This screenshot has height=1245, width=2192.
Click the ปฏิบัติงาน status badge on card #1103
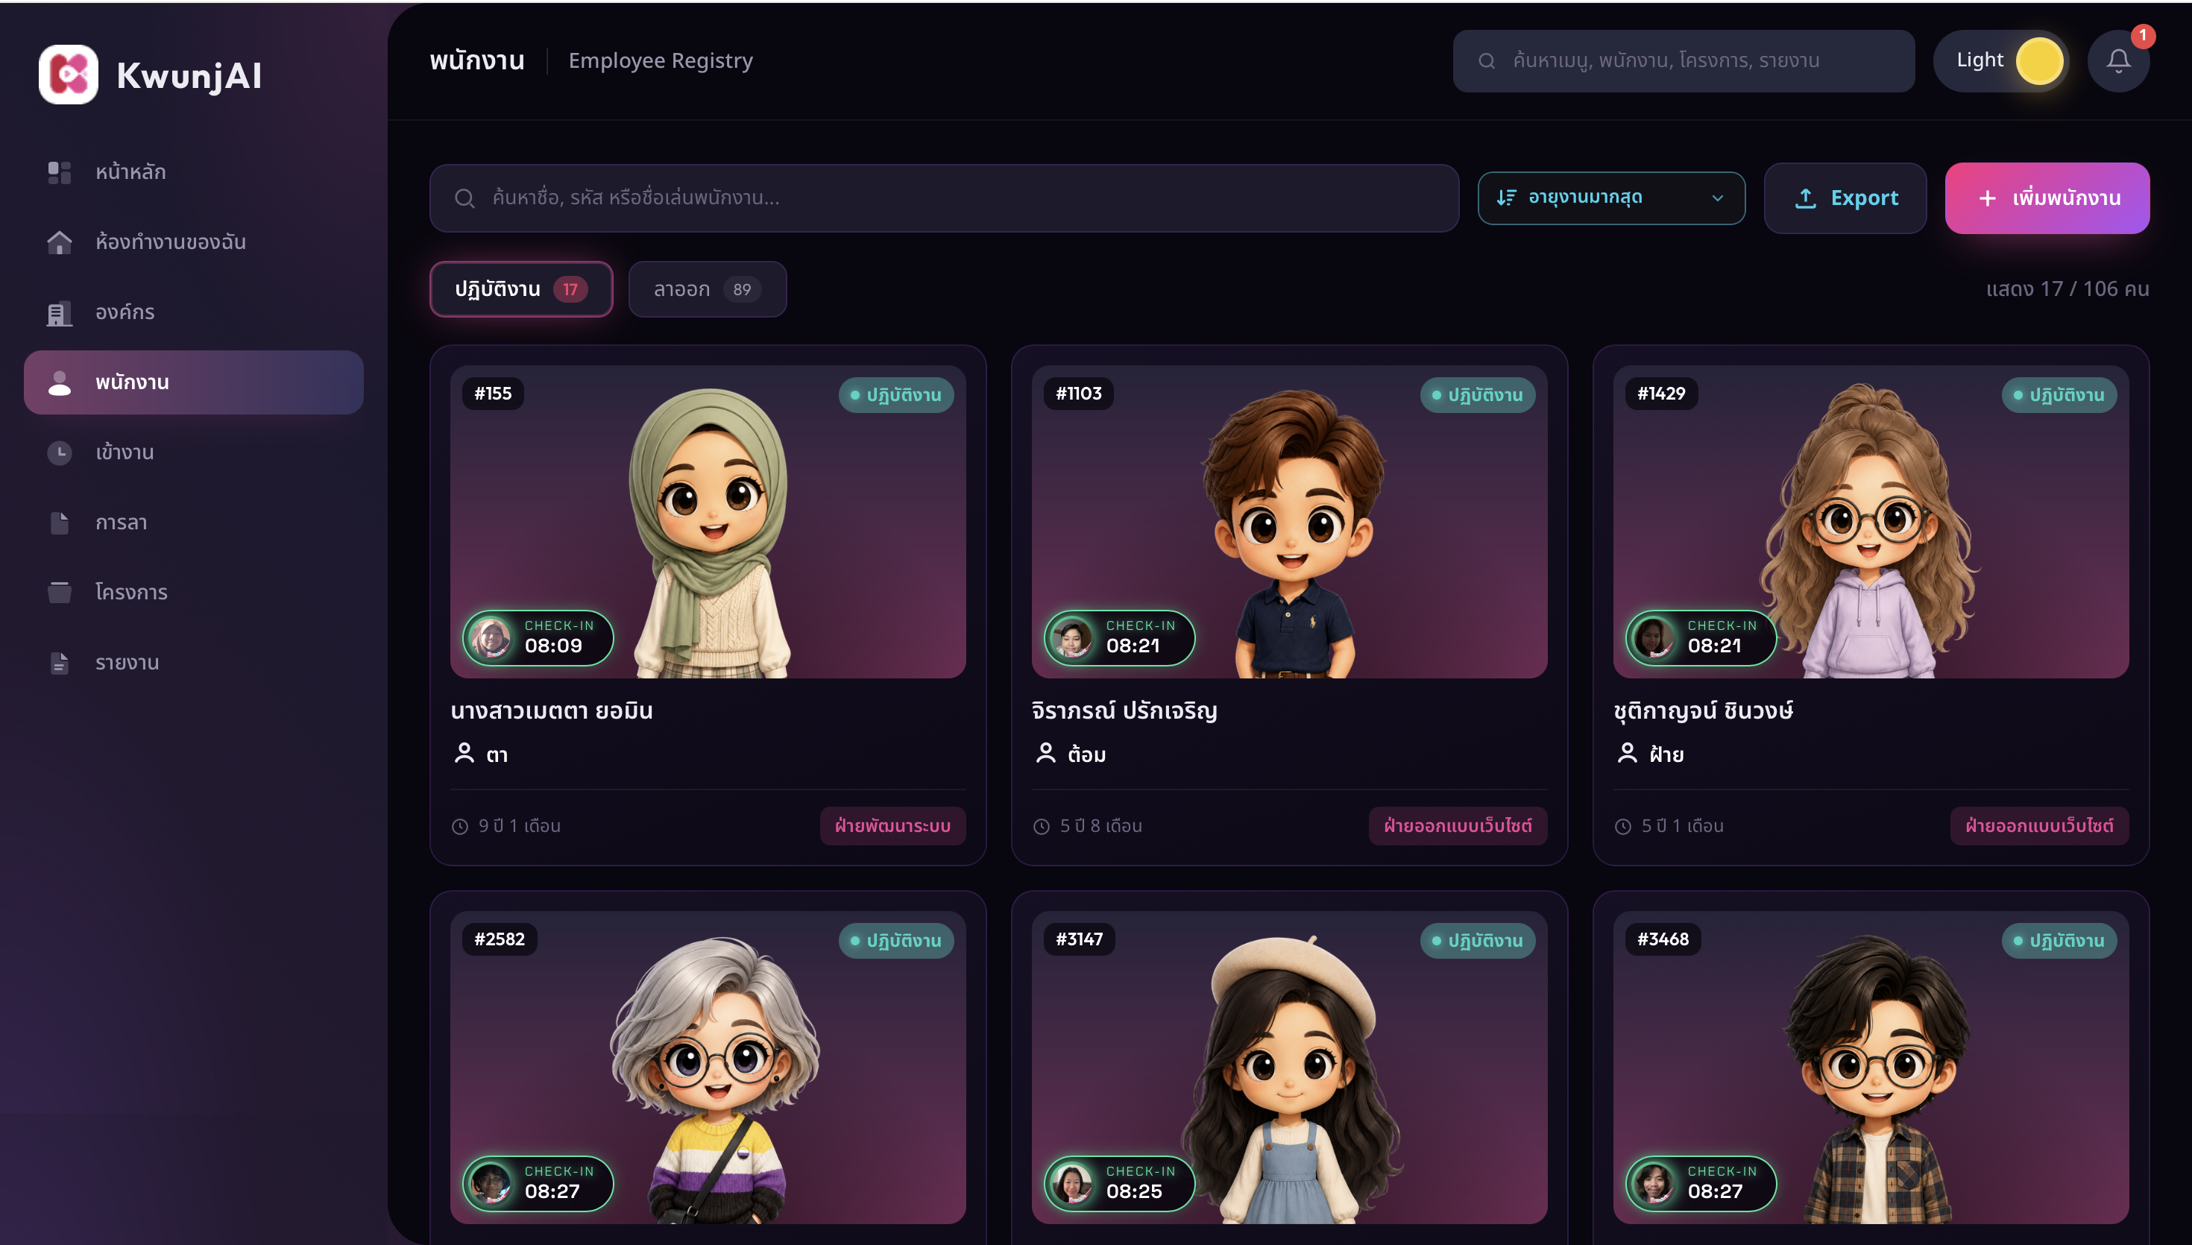(x=1477, y=395)
